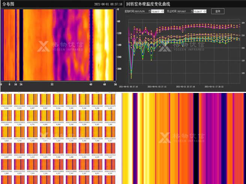The image size is (246, 184).
Task: Click the 200 label on temperature axis
Action: point(243,48)
